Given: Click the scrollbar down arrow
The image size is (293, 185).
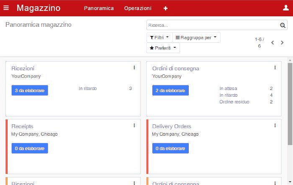Looking at the screenshot, I should coord(290,182).
